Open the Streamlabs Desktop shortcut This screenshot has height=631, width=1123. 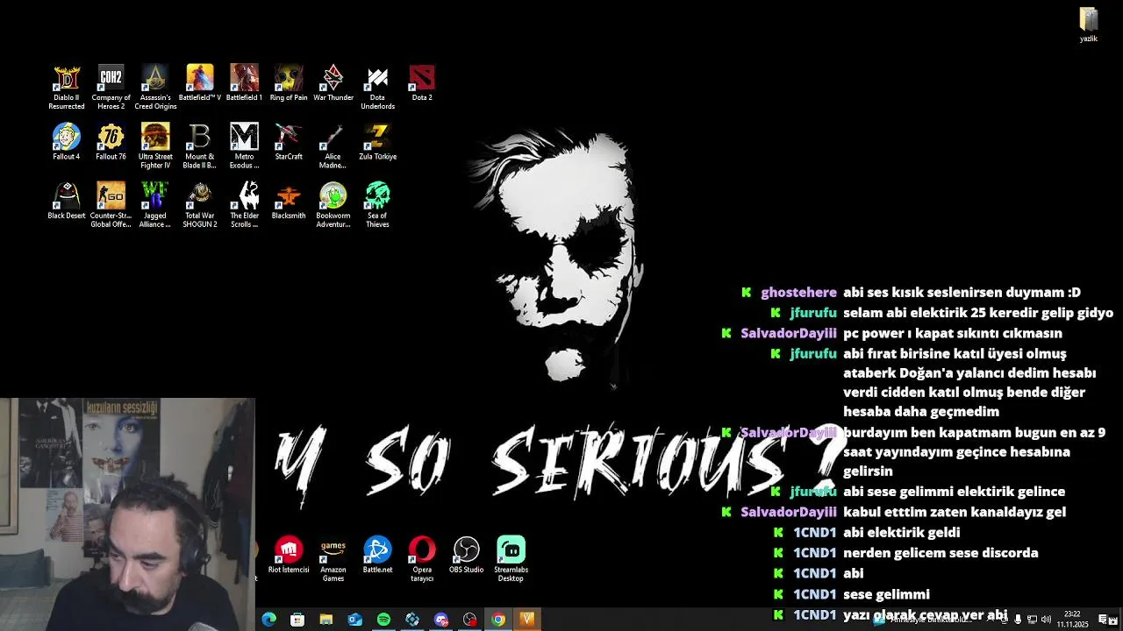pyautogui.click(x=511, y=558)
